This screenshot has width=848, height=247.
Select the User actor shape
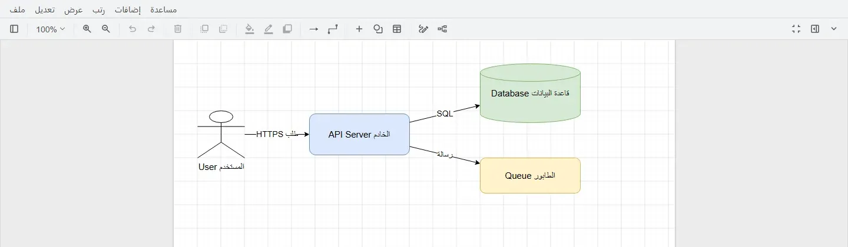point(221,134)
